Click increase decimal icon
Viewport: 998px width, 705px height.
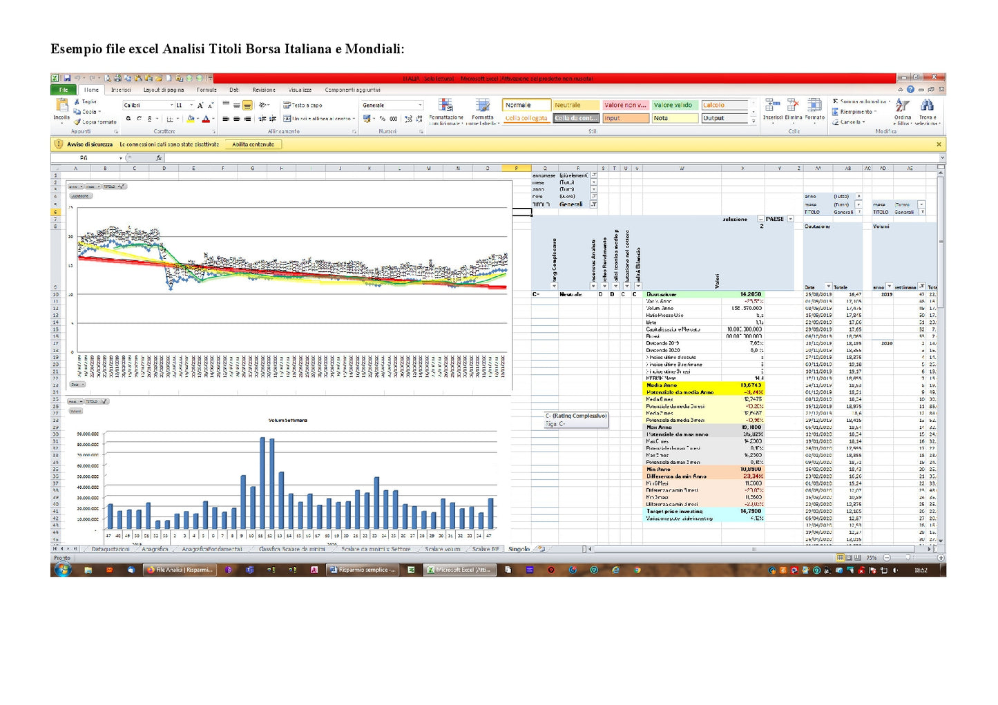point(407,119)
